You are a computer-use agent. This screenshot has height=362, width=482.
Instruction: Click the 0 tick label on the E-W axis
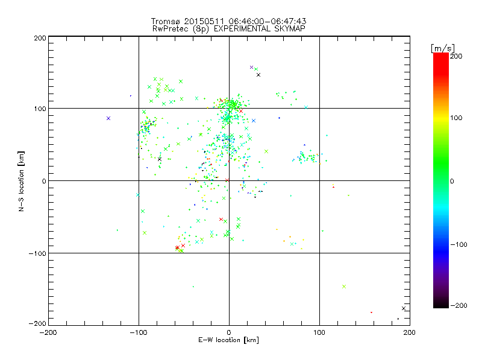click(x=229, y=332)
